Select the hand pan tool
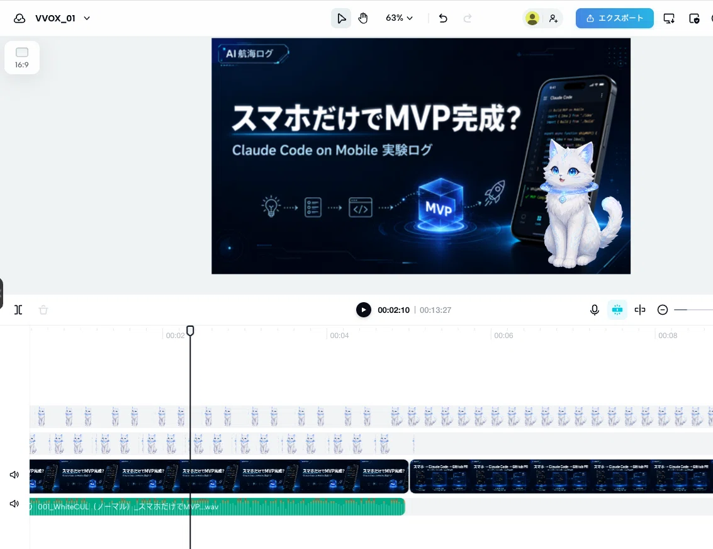This screenshot has height=549, width=713. [x=363, y=18]
